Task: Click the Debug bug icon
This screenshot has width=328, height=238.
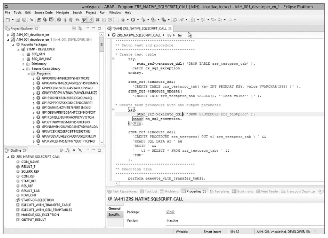Action: tap(123, 20)
